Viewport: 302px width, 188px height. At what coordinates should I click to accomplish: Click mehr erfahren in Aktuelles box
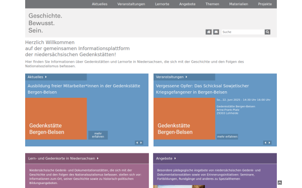coord(98,135)
